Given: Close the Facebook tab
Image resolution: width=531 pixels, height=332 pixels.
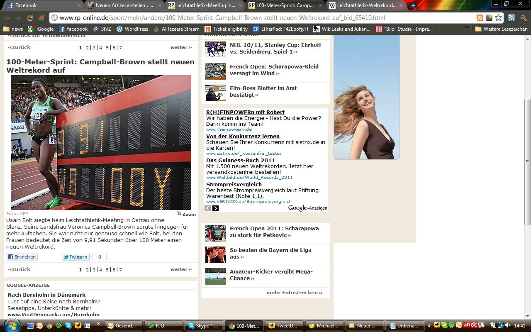Looking at the screenshot, I should coord(79,5).
